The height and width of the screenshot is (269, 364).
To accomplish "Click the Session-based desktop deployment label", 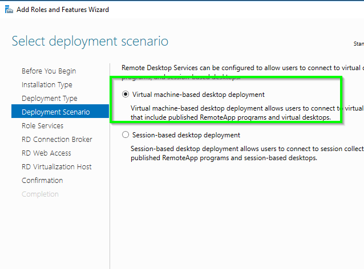I will [x=186, y=135].
